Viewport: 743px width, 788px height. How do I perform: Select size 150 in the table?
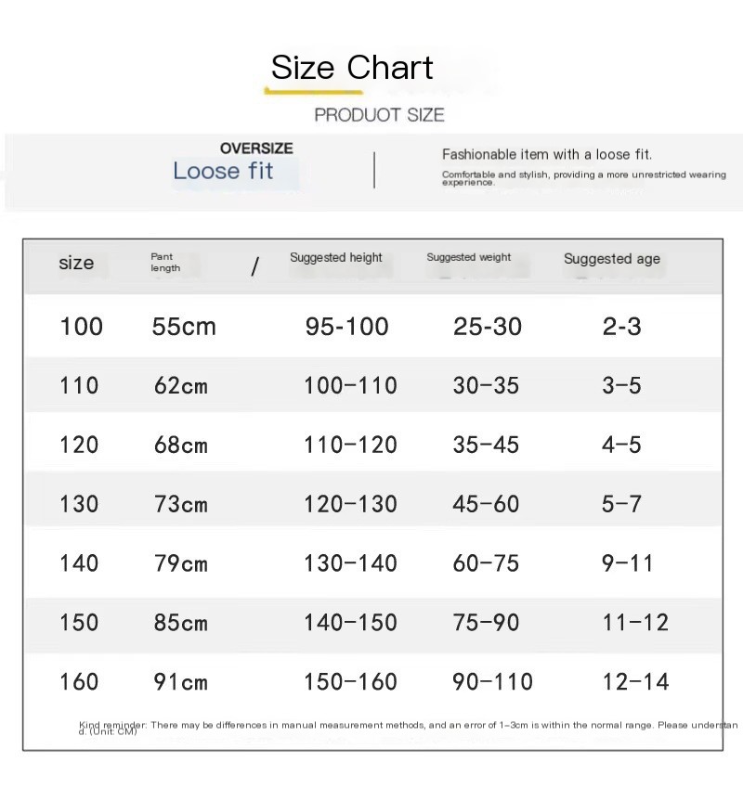[x=79, y=623]
